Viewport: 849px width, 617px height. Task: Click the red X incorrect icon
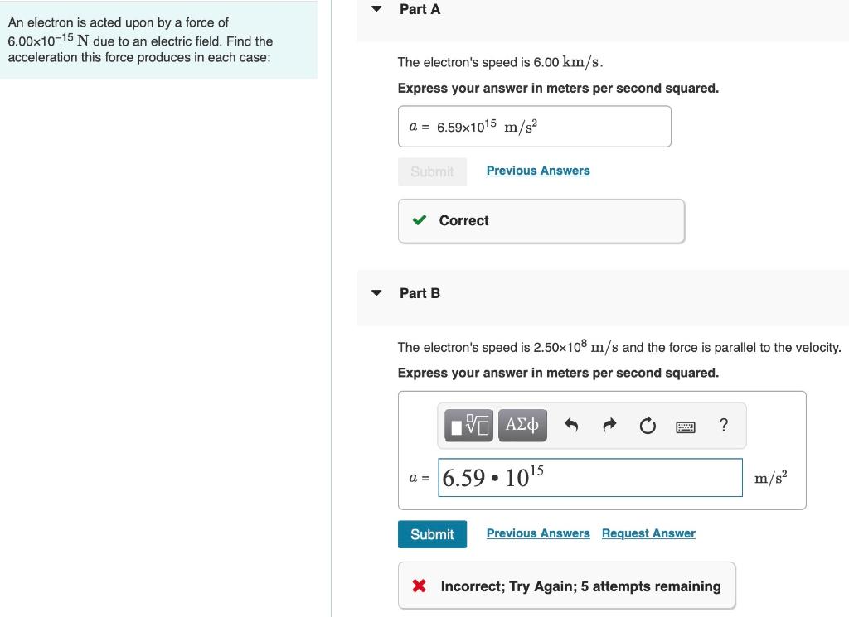(419, 586)
